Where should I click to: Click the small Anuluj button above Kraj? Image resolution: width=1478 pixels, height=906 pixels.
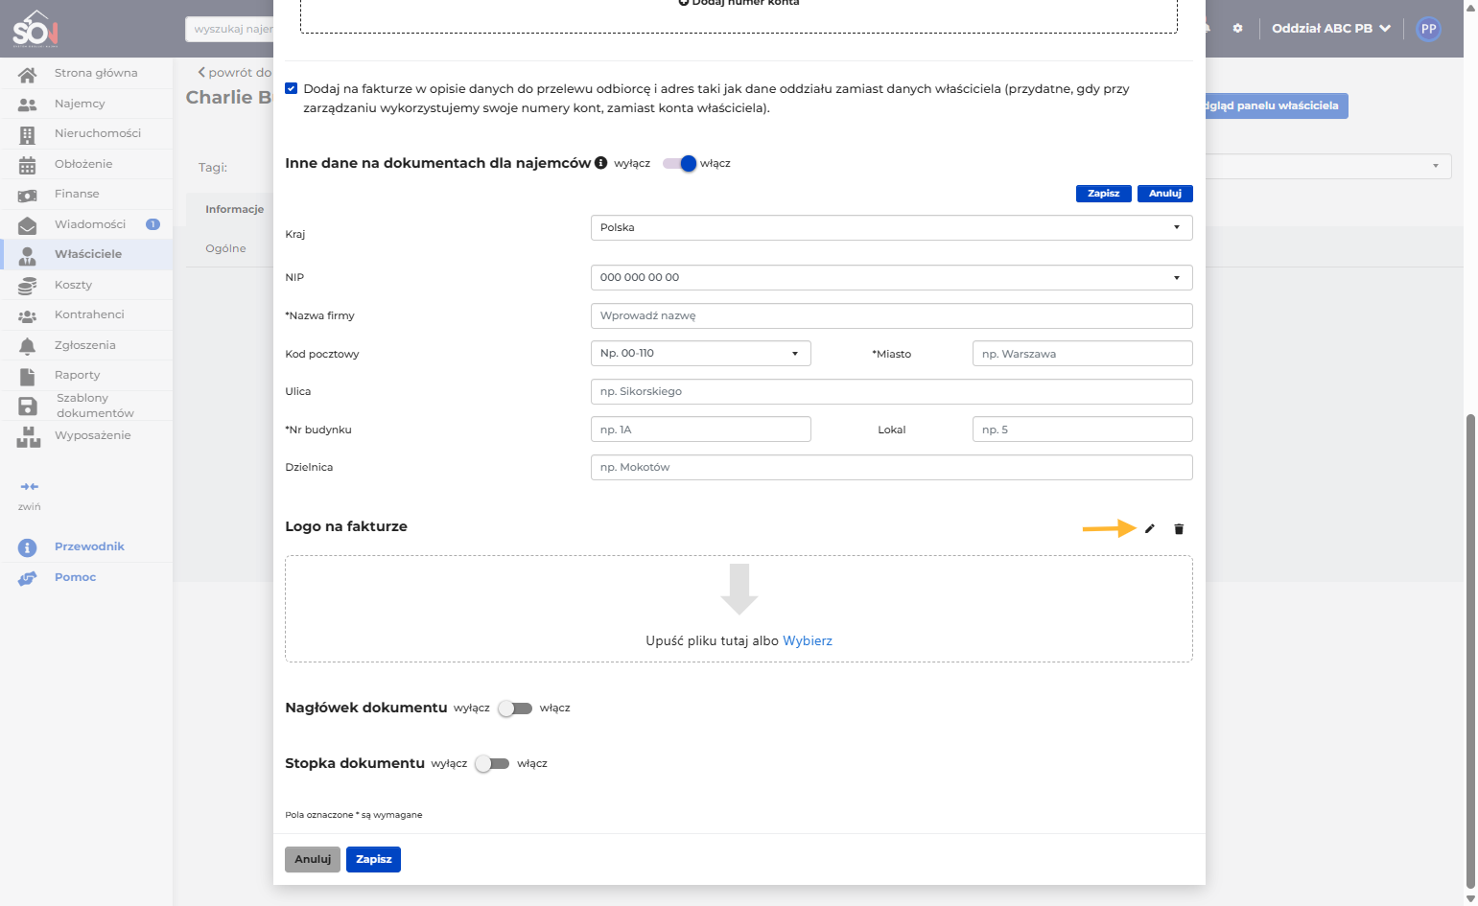click(x=1165, y=194)
